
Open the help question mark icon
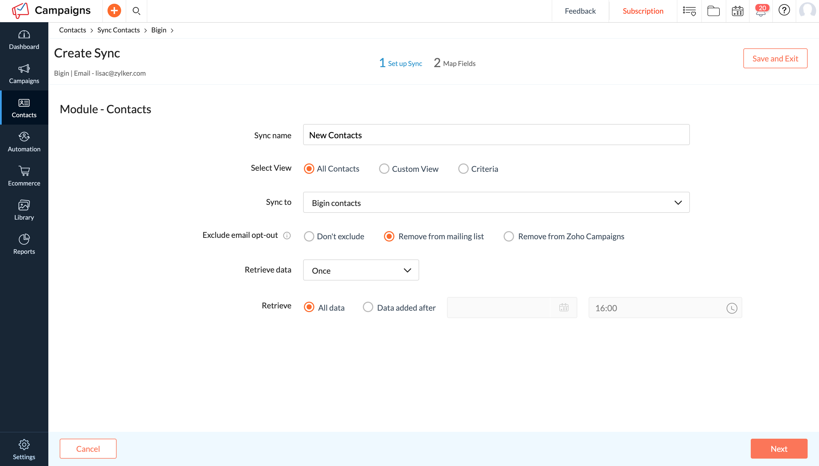pos(784,10)
